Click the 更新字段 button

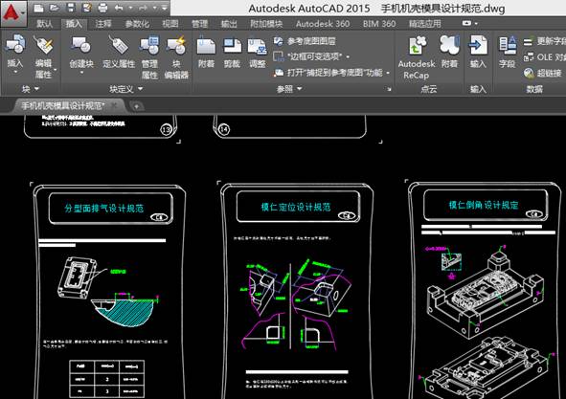(x=545, y=41)
